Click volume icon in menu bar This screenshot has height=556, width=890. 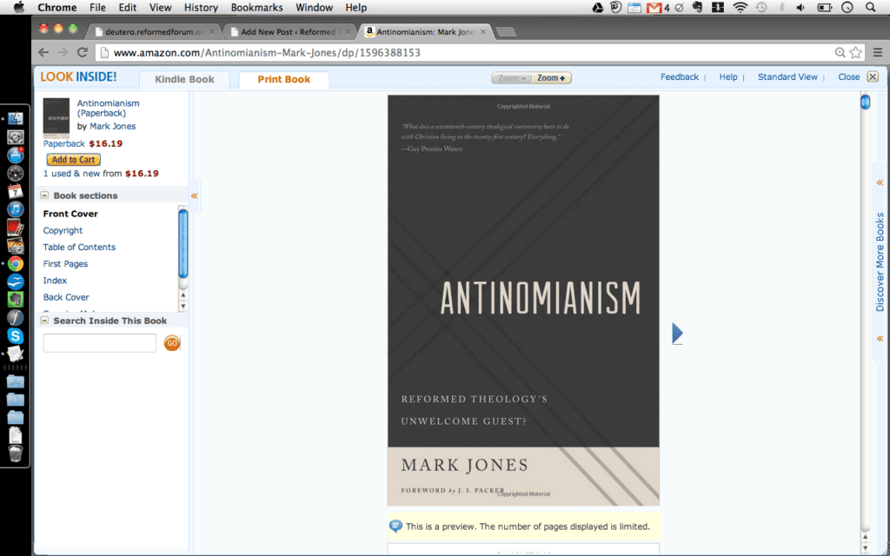[800, 7]
